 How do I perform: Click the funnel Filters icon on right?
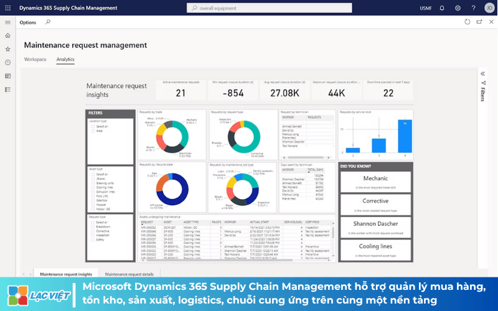(483, 83)
